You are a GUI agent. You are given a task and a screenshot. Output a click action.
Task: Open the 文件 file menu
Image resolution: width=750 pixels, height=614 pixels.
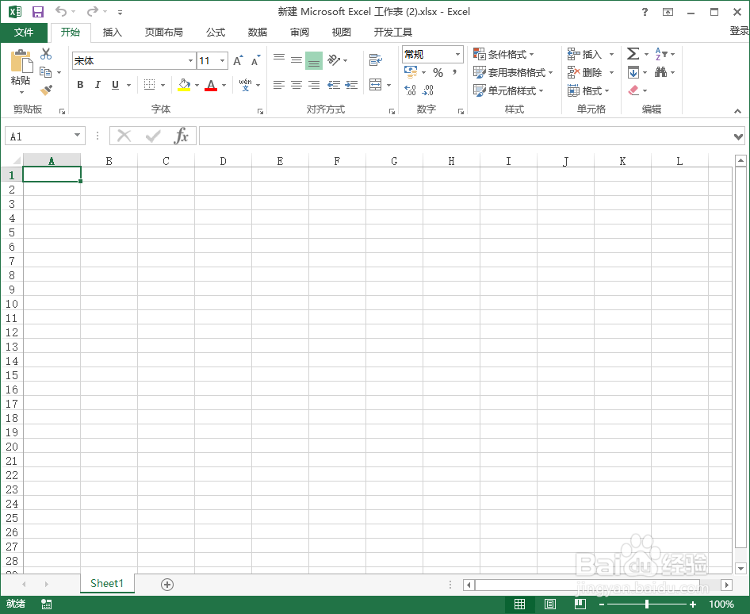24,32
